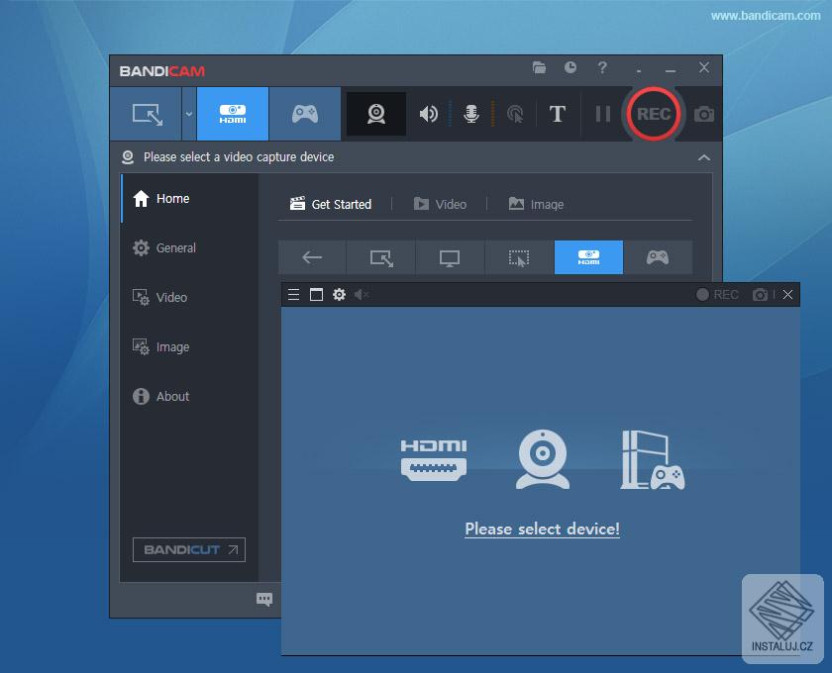Open the feedback chat bubble icon

coord(264,600)
